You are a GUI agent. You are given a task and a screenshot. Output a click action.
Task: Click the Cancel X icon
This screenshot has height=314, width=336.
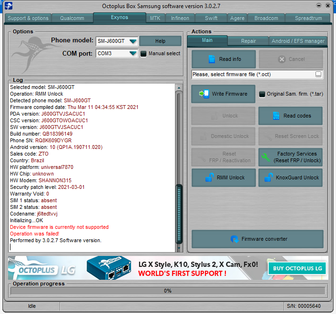pyautogui.click(x=282, y=59)
